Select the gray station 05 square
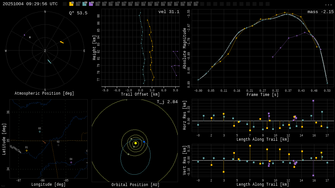 tap(97, 4)
